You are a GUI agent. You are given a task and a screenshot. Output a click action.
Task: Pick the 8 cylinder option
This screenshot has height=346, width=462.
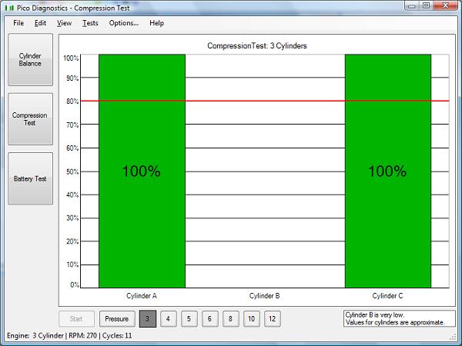point(230,318)
